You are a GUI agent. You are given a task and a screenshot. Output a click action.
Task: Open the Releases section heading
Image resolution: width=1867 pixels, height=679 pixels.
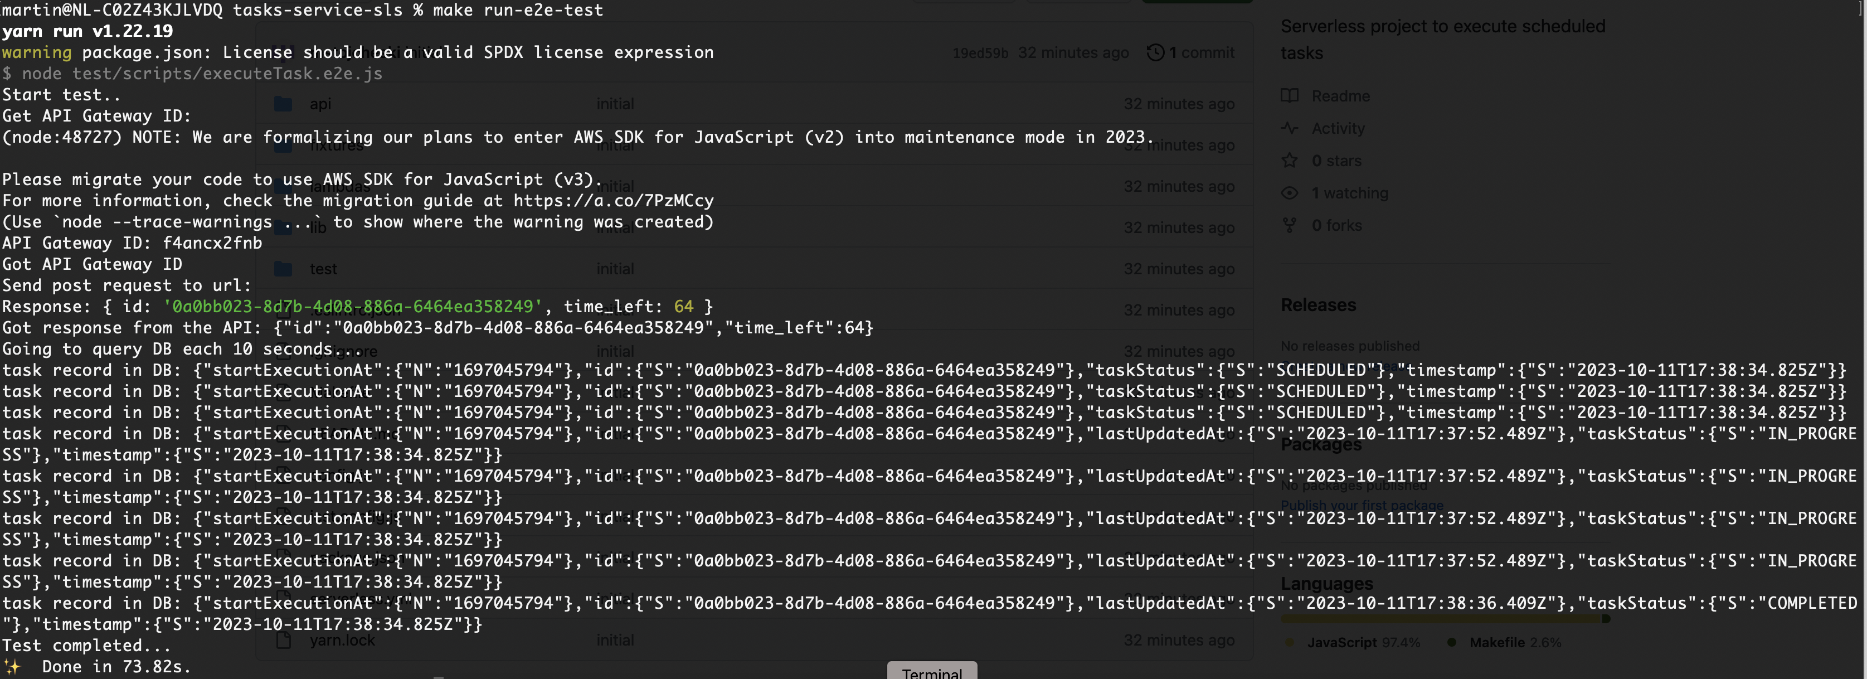tap(1317, 305)
